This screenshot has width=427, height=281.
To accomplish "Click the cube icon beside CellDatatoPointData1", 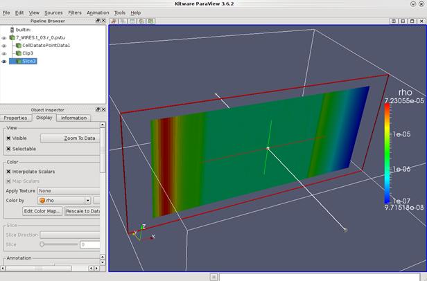I will (x=19, y=46).
